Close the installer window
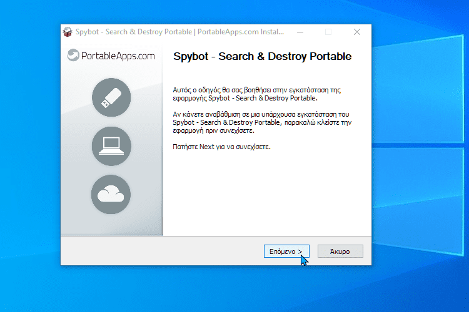 tap(357, 32)
